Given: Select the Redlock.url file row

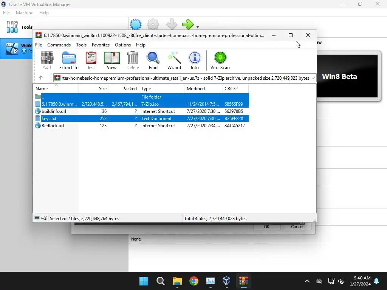Looking at the screenshot, I should (141, 125).
